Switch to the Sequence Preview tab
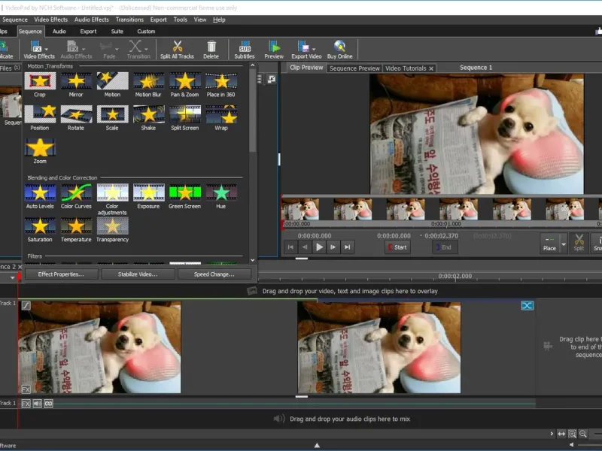Screen dimensions: 602x451 [354, 68]
